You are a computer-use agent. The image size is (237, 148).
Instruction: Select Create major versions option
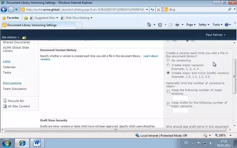[168, 65]
